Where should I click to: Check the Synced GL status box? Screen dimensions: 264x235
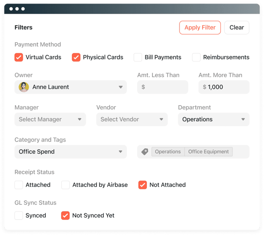tap(19, 216)
